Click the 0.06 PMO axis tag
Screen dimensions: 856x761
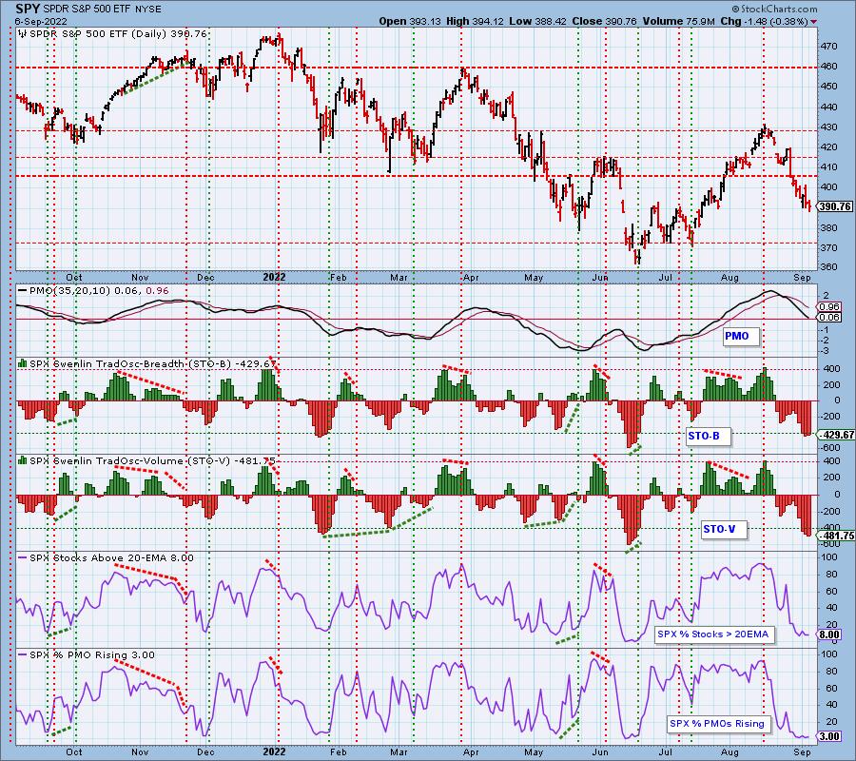tap(829, 317)
